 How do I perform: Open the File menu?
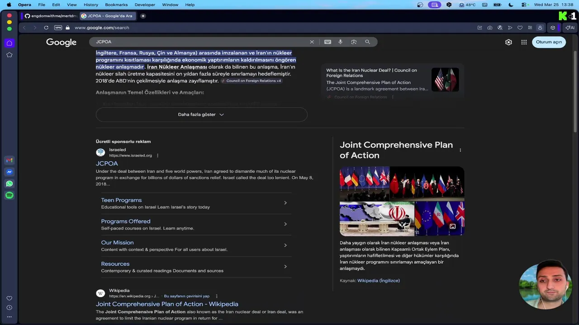click(x=42, y=5)
